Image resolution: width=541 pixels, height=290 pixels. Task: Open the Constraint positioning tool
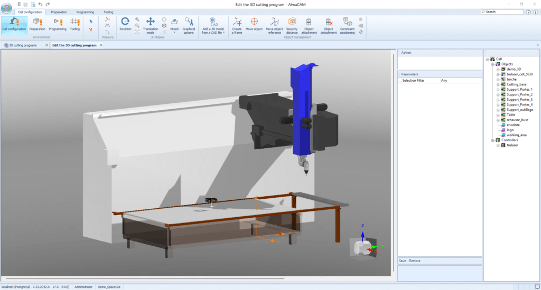[347, 22]
